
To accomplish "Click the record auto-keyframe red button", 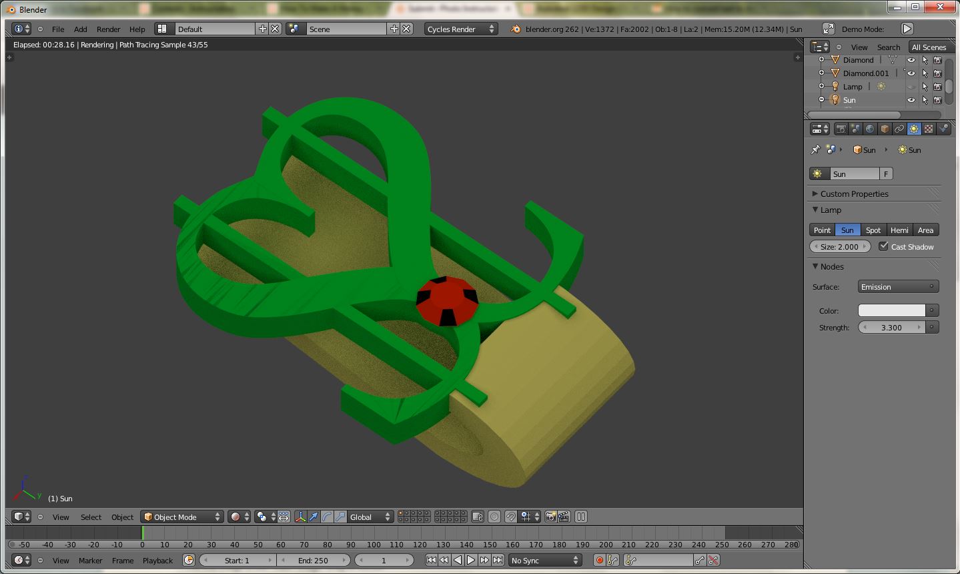I will (599, 561).
